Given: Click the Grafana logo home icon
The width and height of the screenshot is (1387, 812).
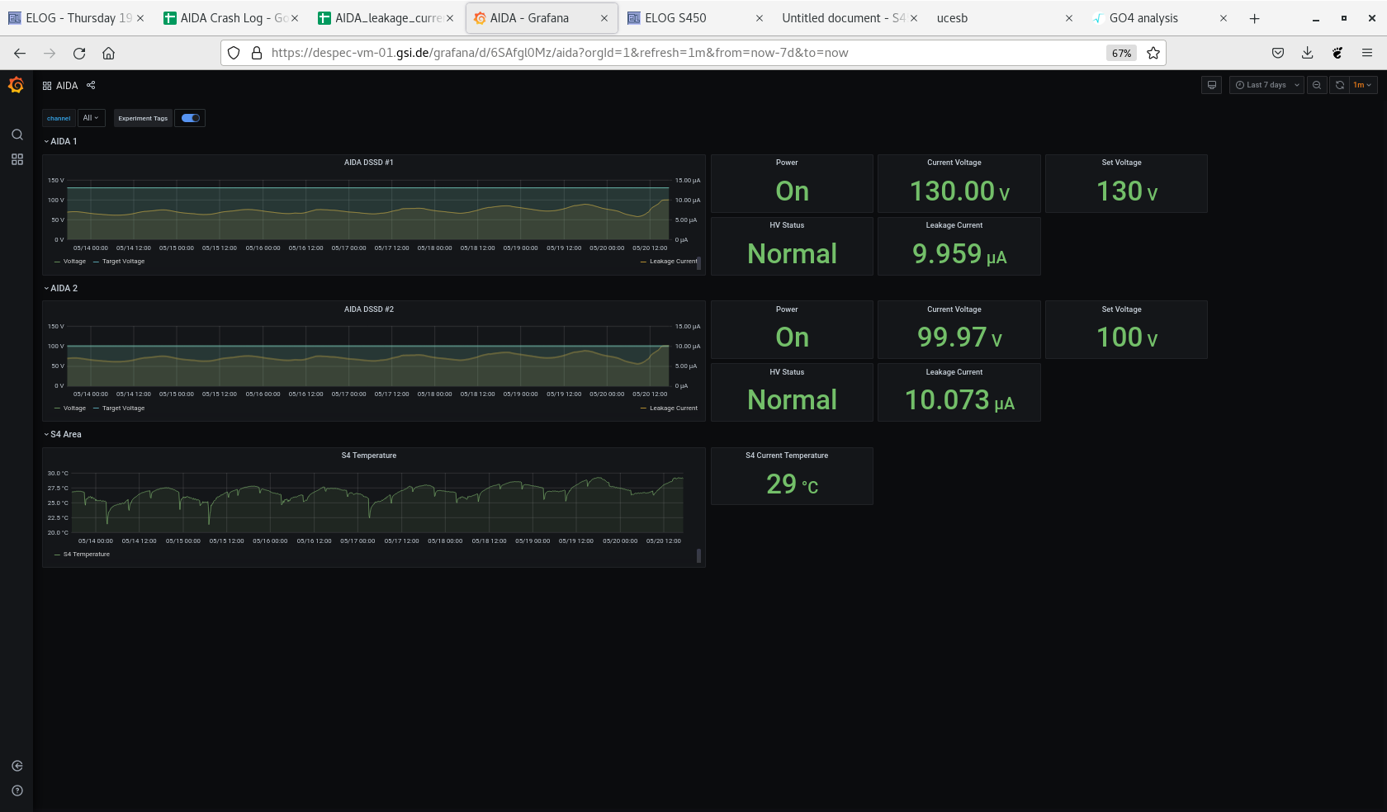Looking at the screenshot, I should [x=16, y=85].
